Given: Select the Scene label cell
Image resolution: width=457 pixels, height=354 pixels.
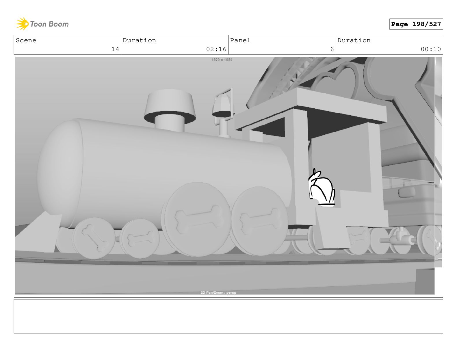Looking at the screenshot, I should [x=67, y=45].
